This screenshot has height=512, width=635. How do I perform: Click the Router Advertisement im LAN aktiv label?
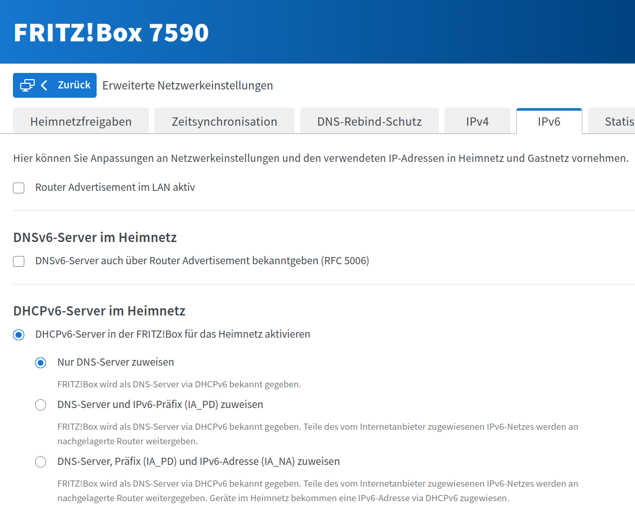click(115, 187)
